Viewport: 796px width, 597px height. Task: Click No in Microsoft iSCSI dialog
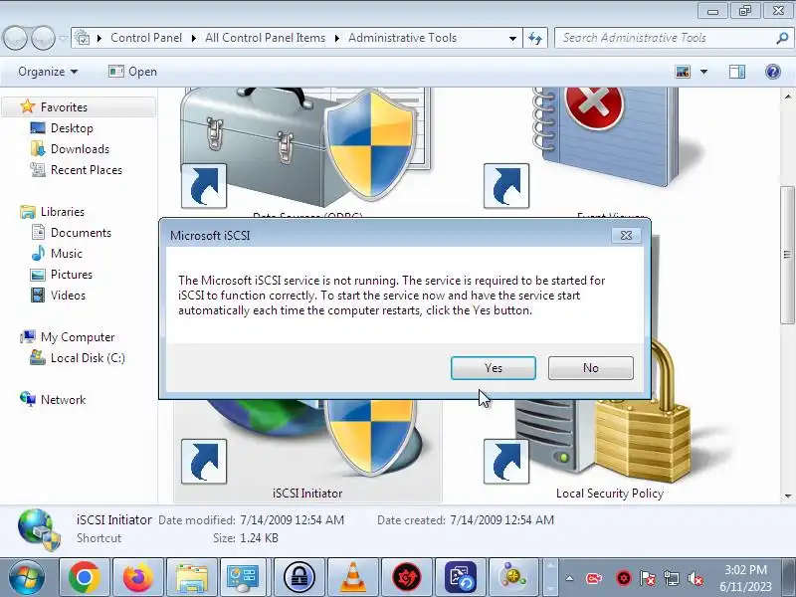(x=590, y=367)
